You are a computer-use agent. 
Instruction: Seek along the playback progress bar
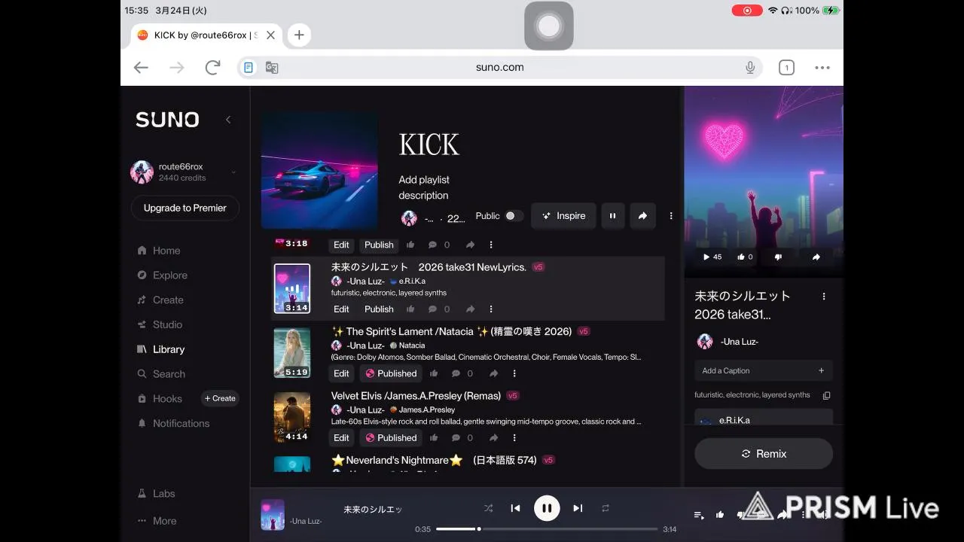click(547, 529)
